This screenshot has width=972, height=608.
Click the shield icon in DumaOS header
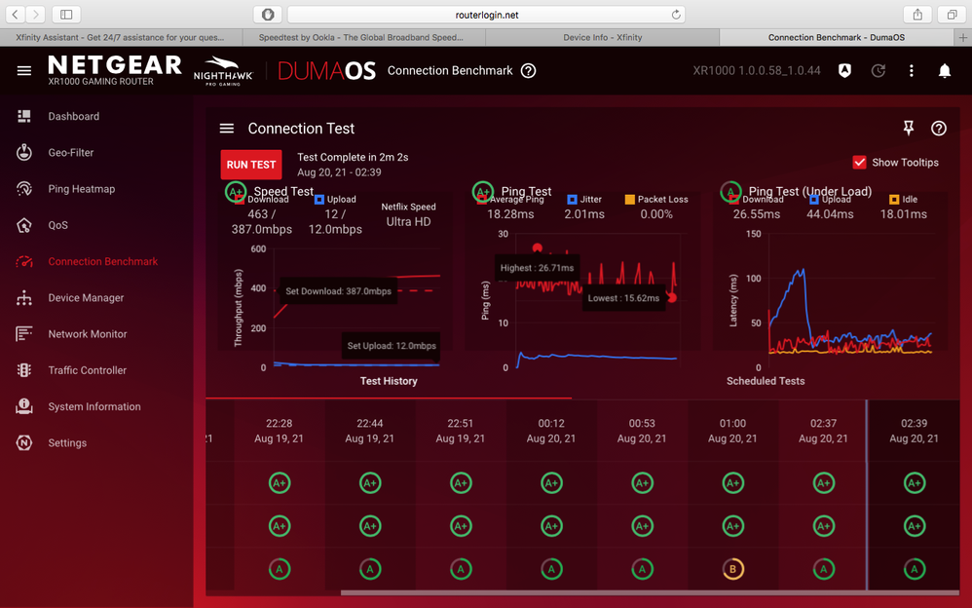pos(844,71)
